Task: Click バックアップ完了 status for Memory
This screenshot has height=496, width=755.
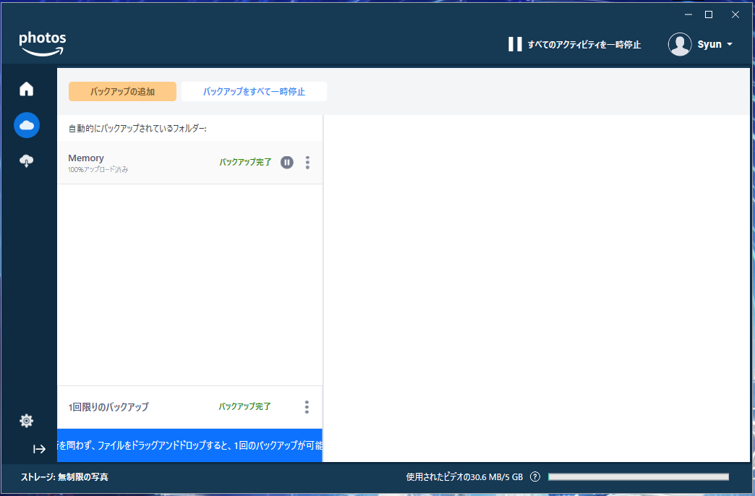Action: coord(246,162)
